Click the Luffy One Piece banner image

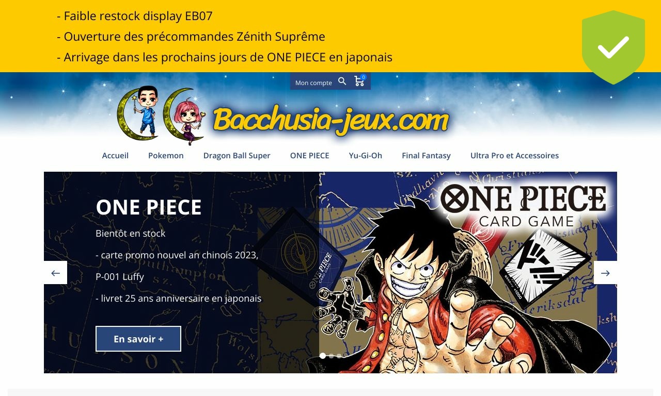tap(468, 272)
